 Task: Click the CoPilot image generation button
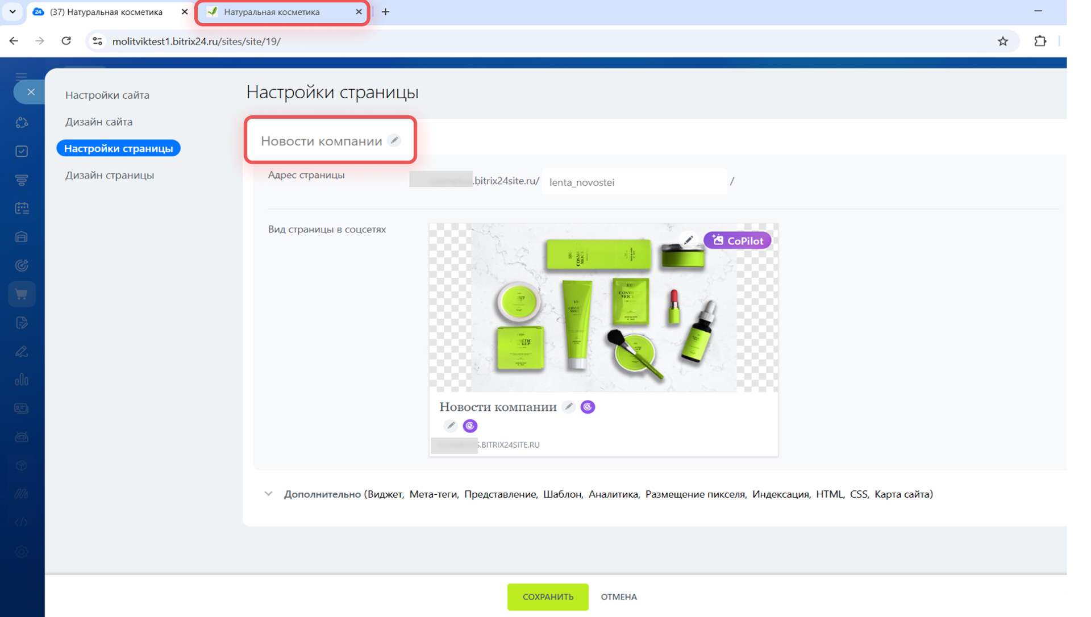tap(737, 241)
